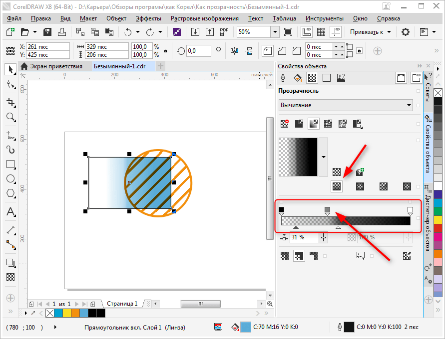Open the Эффекты menu
This screenshot has height=339, width=445.
[148, 18]
